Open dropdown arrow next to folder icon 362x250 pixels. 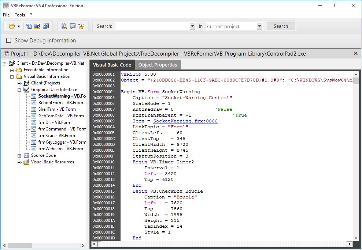click(19, 26)
